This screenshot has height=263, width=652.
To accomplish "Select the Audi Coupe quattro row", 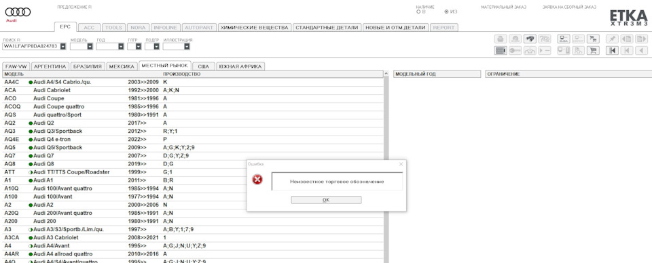I will (x=193, y=106).
